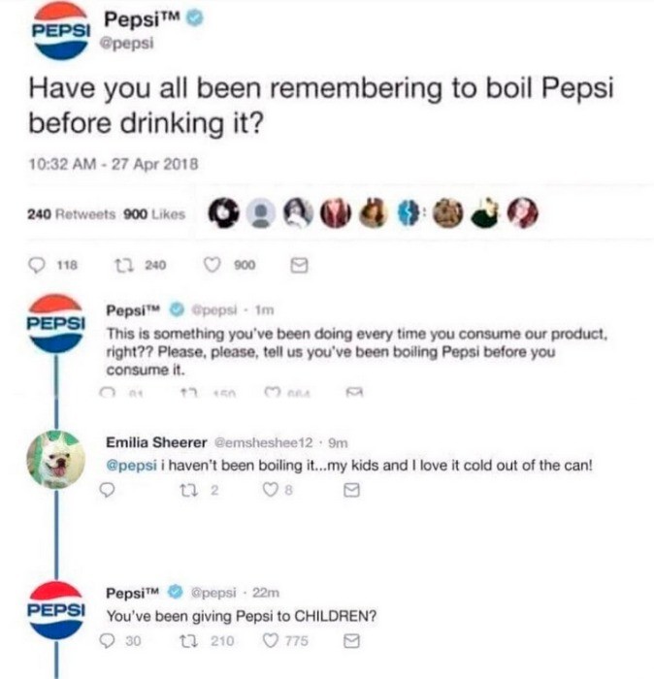Image resolution: width=654 pixels, height=679 pixels.
Task: Retweet Emilia Sheerer's reply
Action: point(187,490)
